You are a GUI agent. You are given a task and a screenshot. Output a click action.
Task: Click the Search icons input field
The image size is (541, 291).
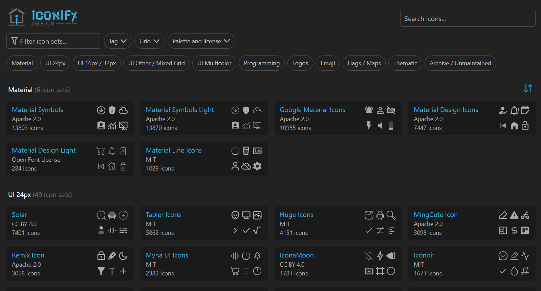(468, 19)
